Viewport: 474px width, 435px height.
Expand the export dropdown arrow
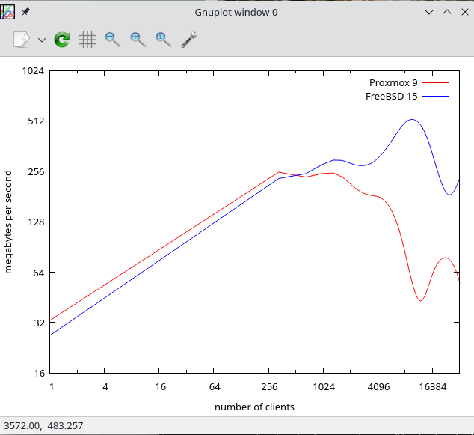pyautogui.click(x=42, y=40)
